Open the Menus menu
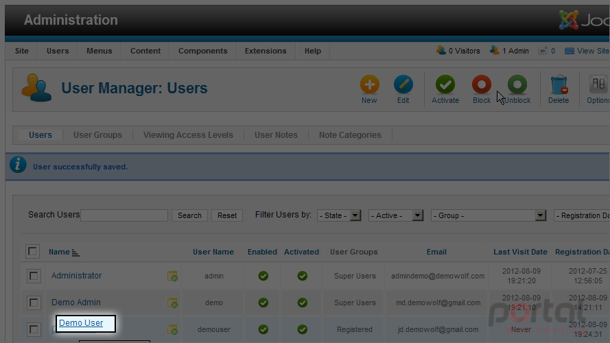Screen dimensions: 610x343 coord(99,51)
